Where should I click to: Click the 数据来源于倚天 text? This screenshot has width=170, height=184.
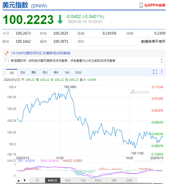[x=153, y=41]
